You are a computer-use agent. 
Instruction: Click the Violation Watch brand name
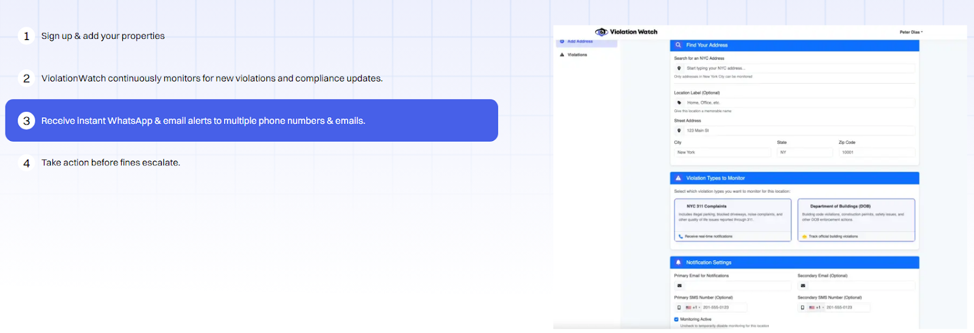(x=634, y=32)
